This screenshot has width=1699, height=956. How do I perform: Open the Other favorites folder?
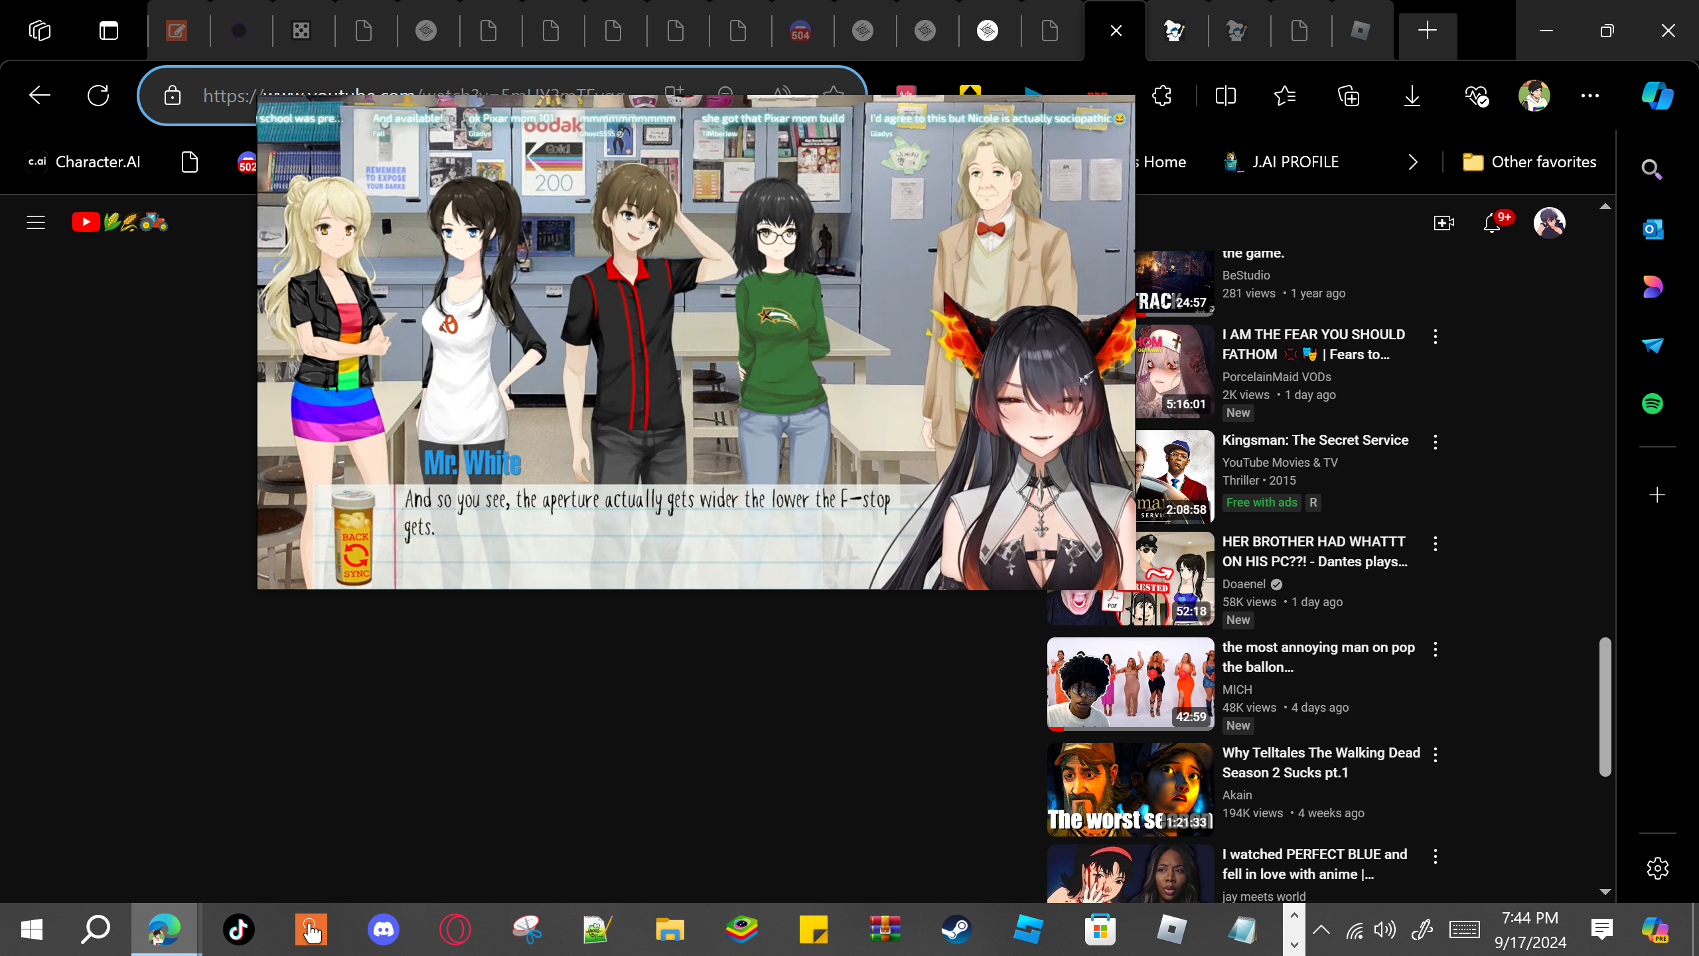pyautogui.click(x=1530, y=162)
